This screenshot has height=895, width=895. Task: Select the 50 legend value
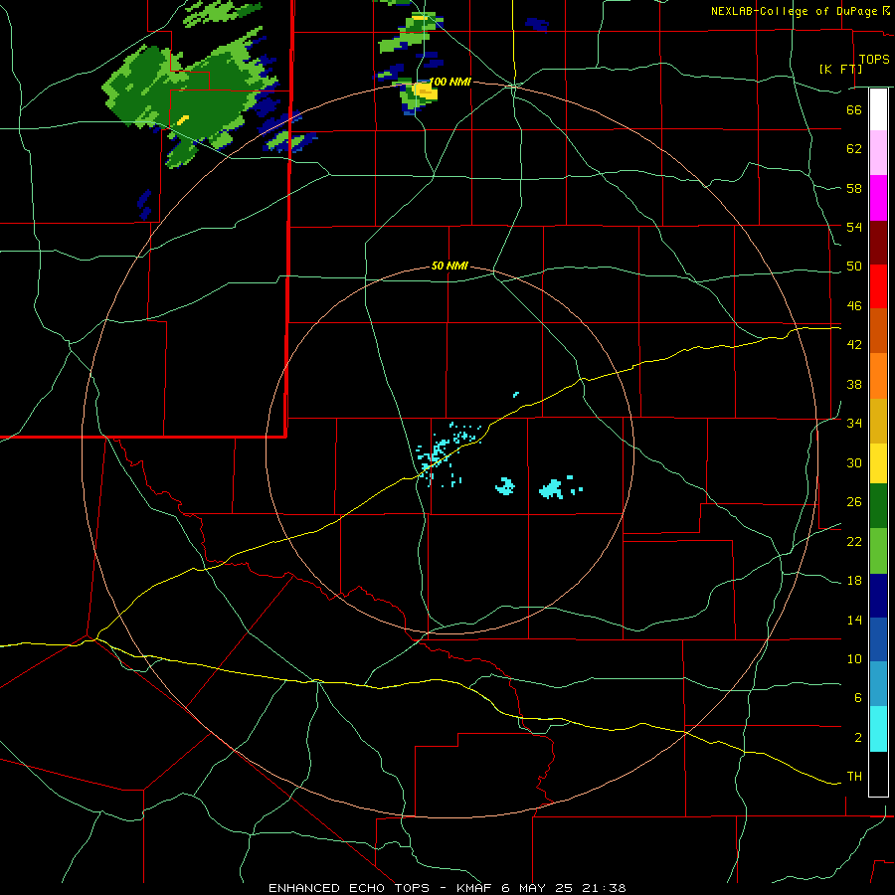[854, 267]
